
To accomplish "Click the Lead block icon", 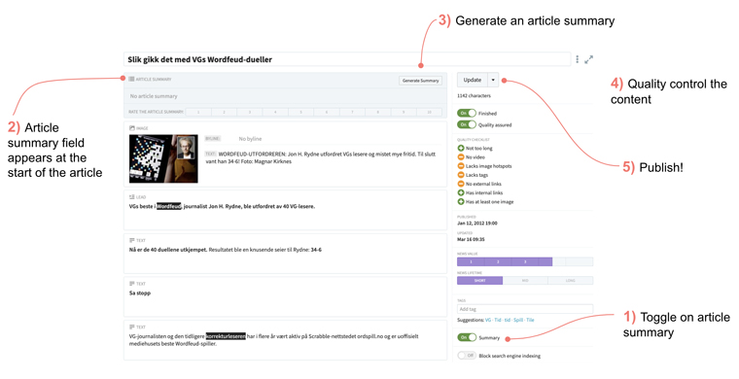I will click(132, 197).
